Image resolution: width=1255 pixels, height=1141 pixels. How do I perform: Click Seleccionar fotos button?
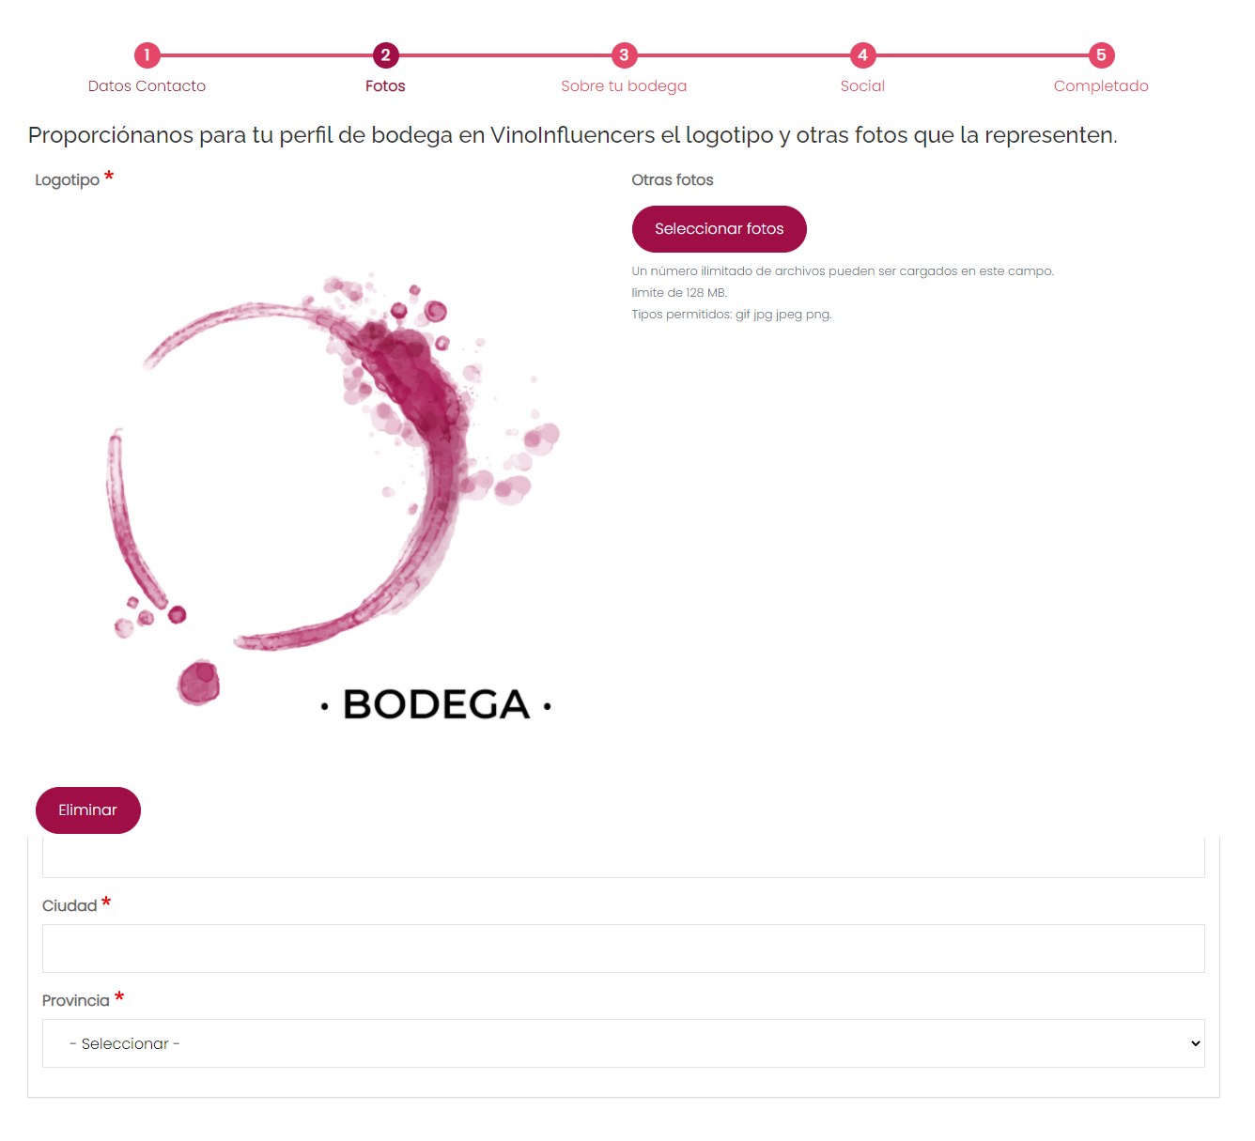(x=720, y=229)
